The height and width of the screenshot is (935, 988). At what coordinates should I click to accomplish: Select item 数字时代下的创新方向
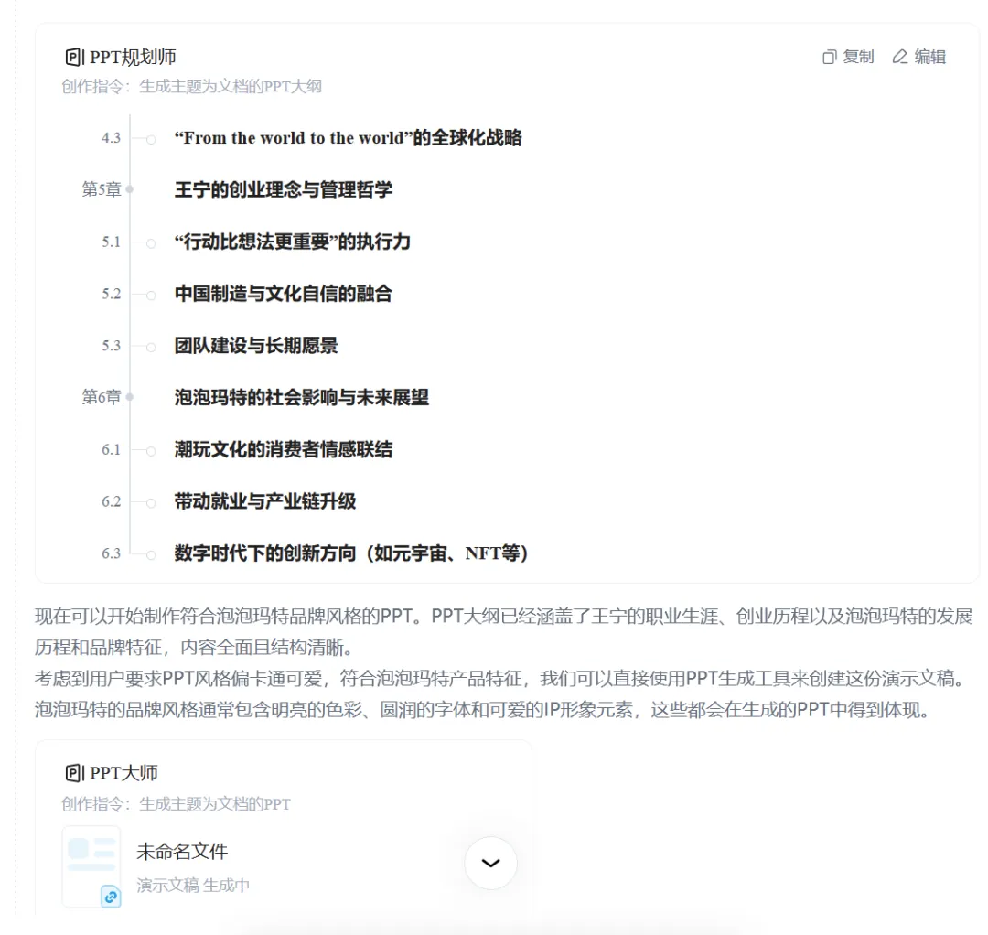[x=351, y=553]
